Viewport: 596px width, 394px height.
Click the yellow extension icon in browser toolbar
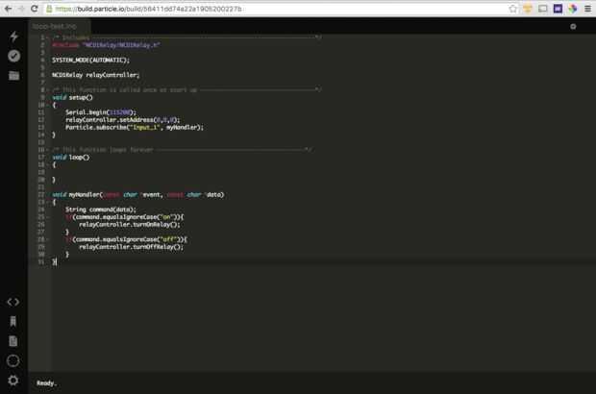click(528, 9)
